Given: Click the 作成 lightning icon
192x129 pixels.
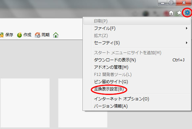Looking at the screenshot, I should tap(19, 35).
